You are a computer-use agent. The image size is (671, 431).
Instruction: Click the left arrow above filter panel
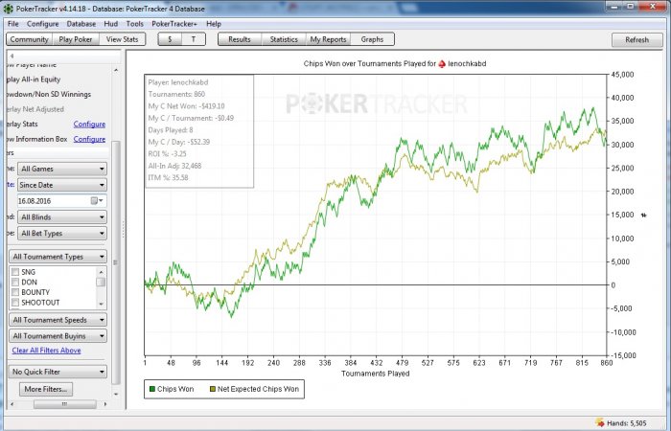(12, 56)
